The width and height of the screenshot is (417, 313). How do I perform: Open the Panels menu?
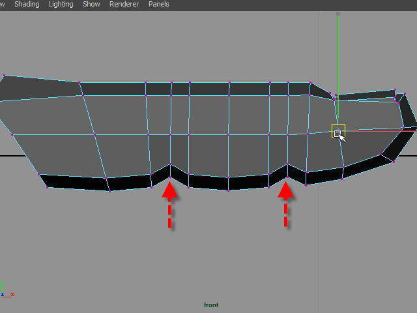tap(159, 5)
